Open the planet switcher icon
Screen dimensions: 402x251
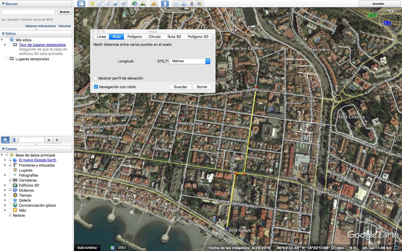click(154, 4)
